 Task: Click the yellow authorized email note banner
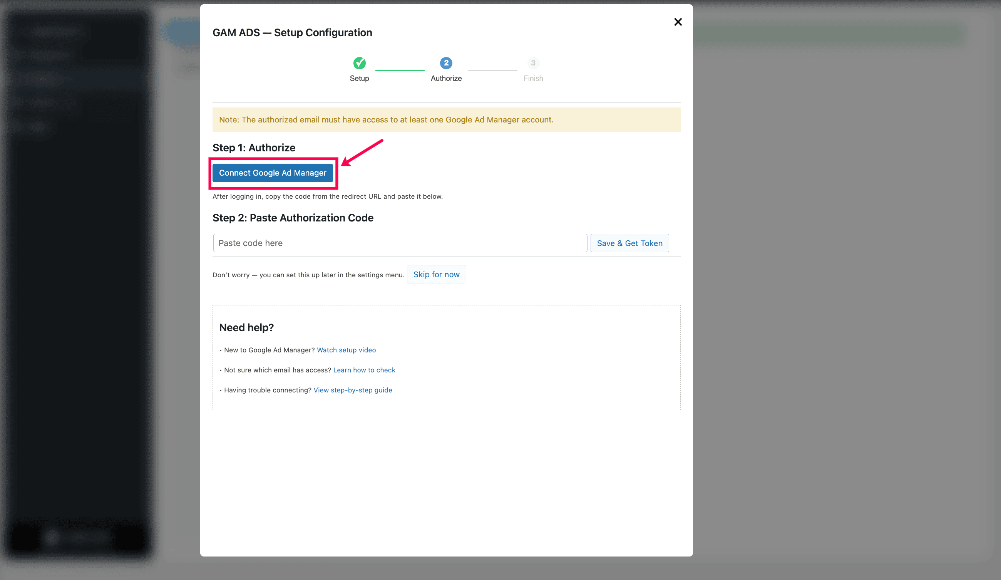pyautogui.click(x=446, y=119)
